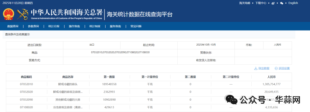Viewport: 310px width, 112px height.
Task: Click the 海关统计数据在线查询平台 heading
Action: (x=139, y=15)
